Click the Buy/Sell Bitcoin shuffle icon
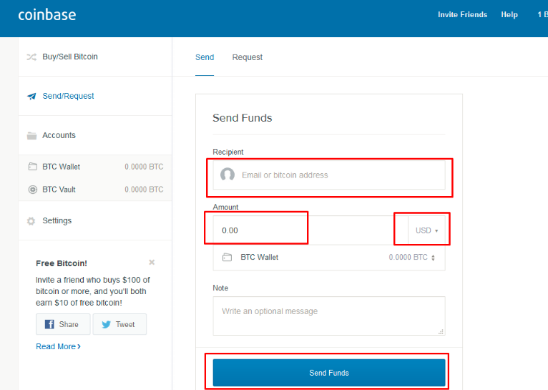Image resolution: width=548 pixels, height=390 pixels. coord(31,57)
